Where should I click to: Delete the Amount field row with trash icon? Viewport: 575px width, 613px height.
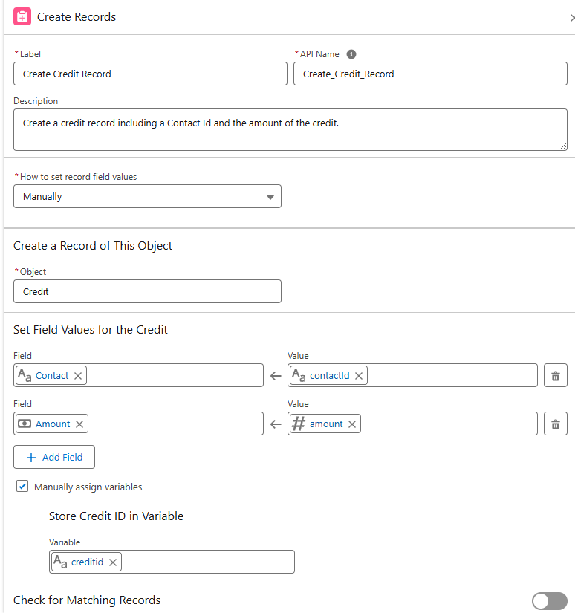[555, 424]
